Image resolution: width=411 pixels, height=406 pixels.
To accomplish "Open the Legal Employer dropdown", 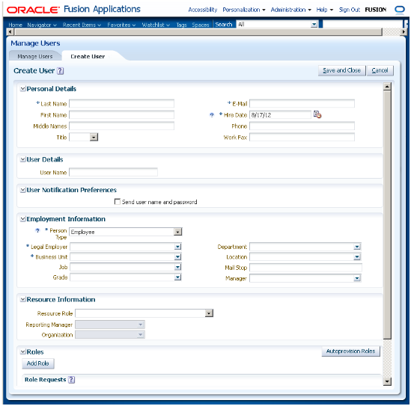I will pos(177,247).
